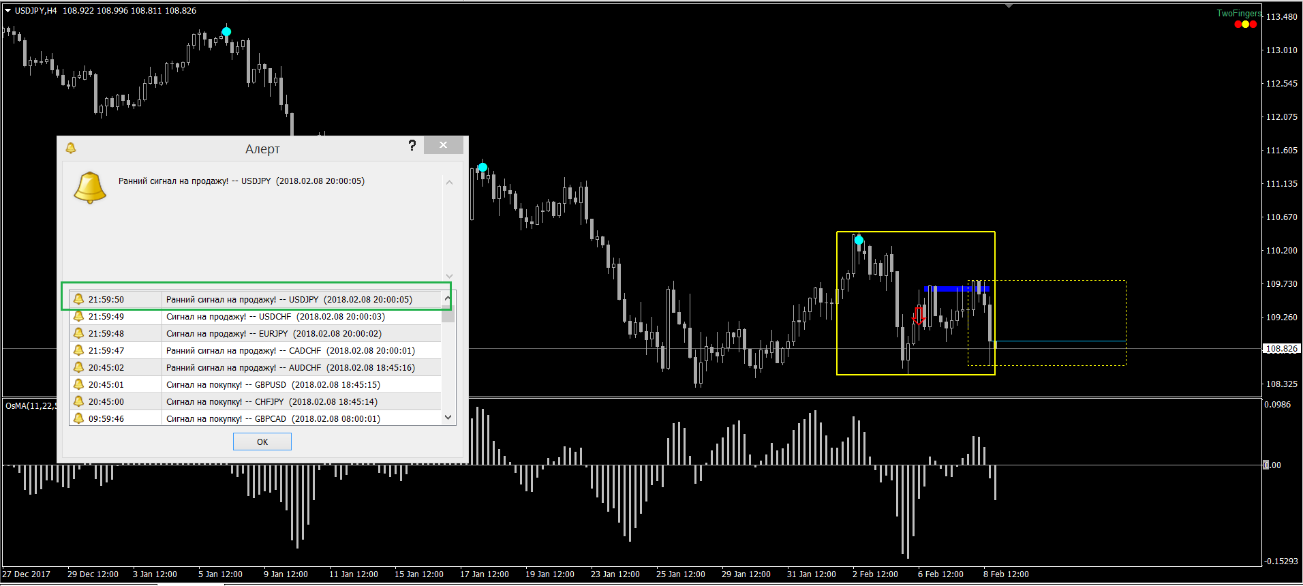Click the thick blue horizontal line on chart
This screenshot has height=586, width=1303.
956,289
